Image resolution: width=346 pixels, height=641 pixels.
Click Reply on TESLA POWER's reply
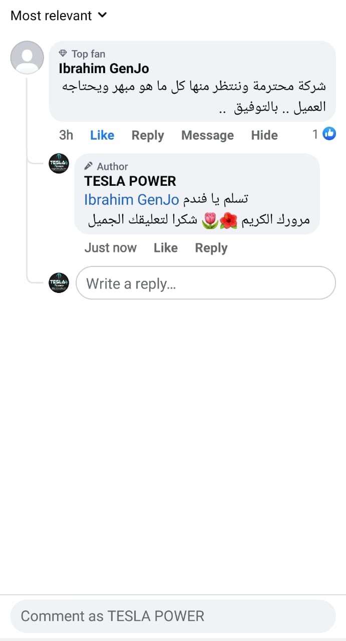(x=211, y=247)
